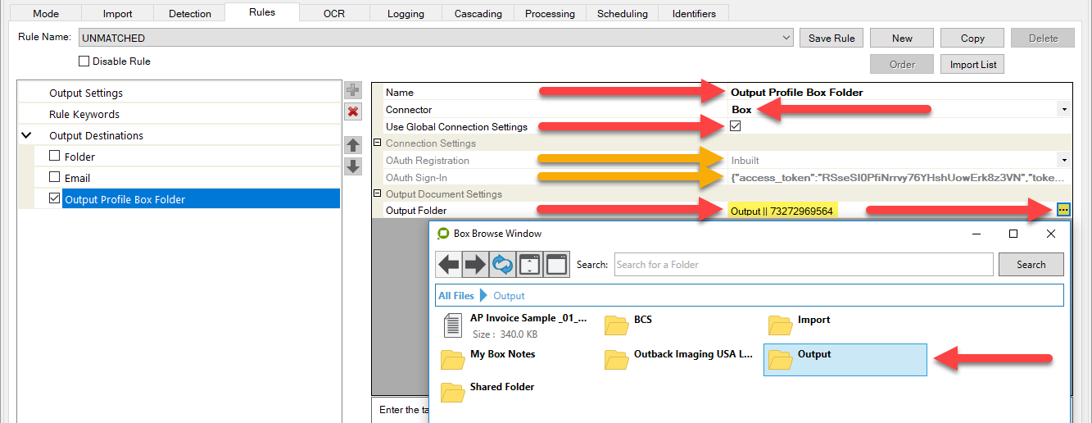The image size is (1092, 423).
Task: Switch to the OCR tab
Action: coord(333,13)
